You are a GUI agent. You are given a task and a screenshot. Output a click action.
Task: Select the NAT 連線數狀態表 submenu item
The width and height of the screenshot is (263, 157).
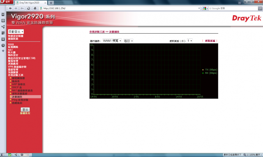click(23, 91)
